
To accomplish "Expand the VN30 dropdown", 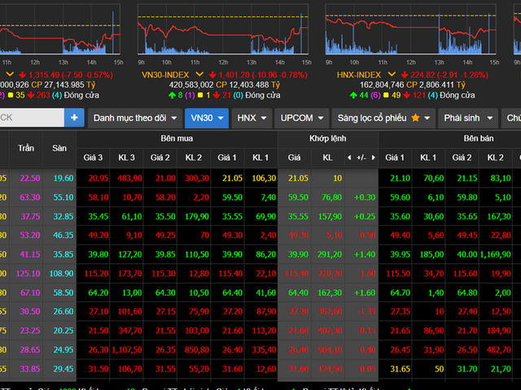I will (206, 118).
